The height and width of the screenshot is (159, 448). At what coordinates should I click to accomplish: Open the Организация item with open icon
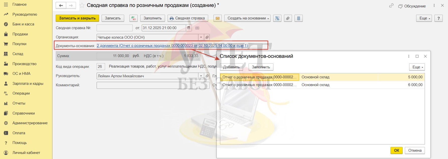point(207,37)
